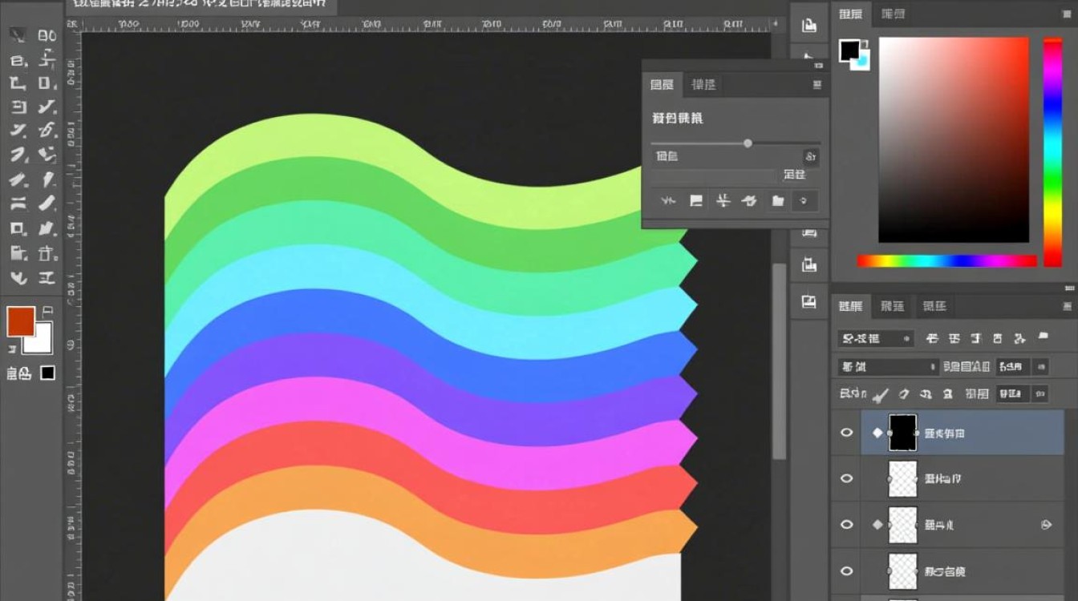
Task: Select the third tab of the layers panel
Action: (935, 306)
